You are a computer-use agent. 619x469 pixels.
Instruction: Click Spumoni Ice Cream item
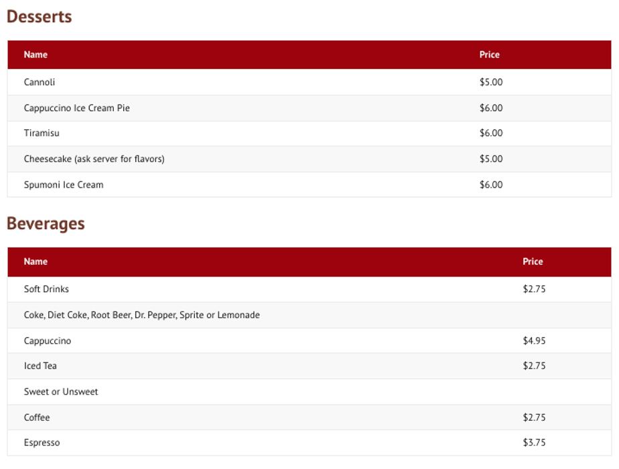64,185
